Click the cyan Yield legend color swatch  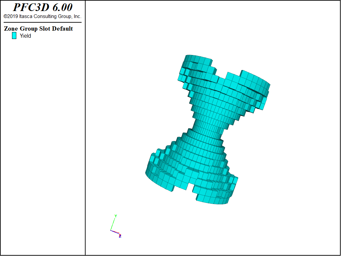pyautogui.click(x=14, y=35)
